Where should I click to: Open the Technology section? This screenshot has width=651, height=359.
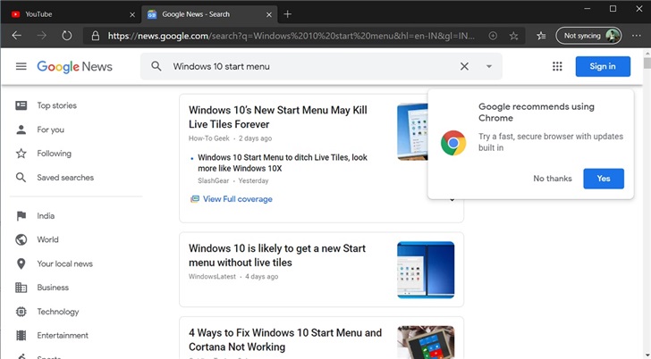pos(57,312)
